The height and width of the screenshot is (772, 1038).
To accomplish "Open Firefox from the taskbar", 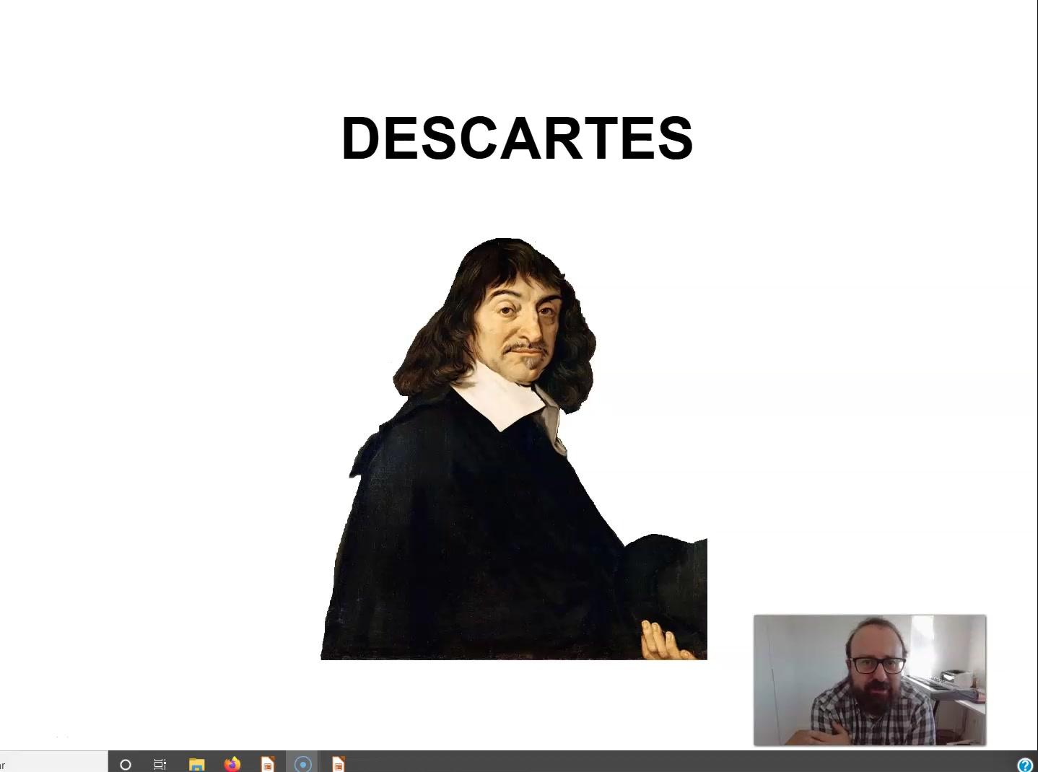I will 232,763.
